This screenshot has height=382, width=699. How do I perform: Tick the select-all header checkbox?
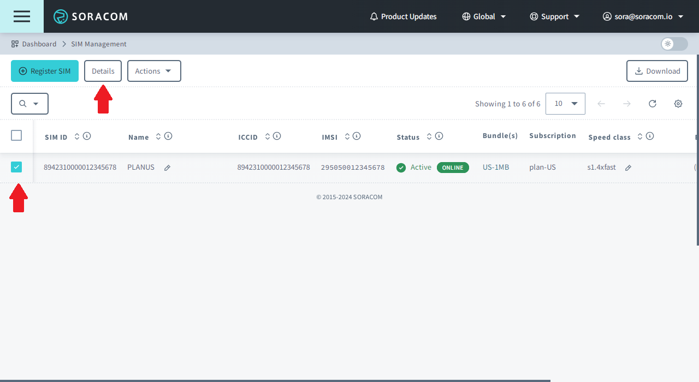click(16, 135)
